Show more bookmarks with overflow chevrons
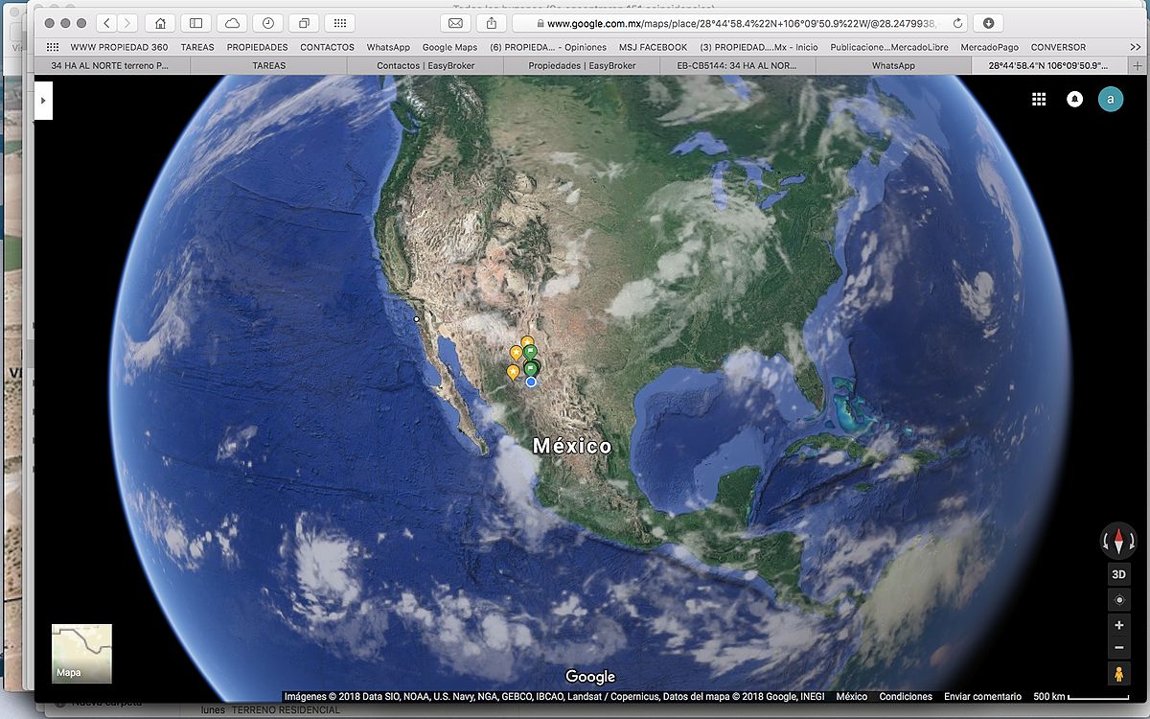The height and width of the screenshot is (719, 1150). coord(1135,47)
